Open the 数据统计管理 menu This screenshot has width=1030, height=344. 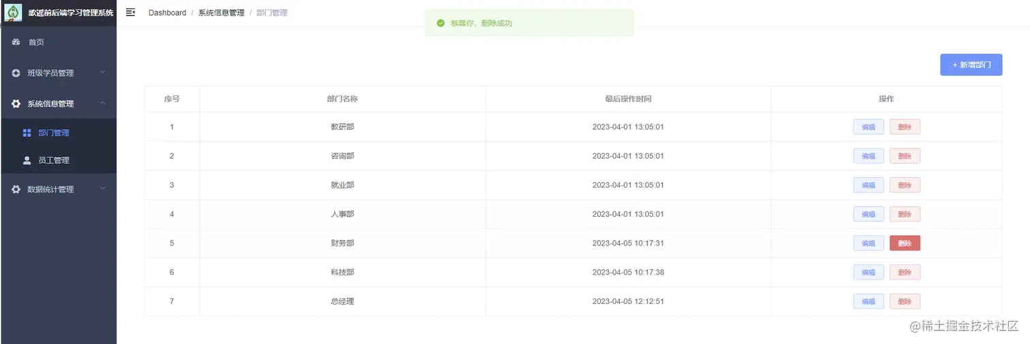(x=58, y=190)
